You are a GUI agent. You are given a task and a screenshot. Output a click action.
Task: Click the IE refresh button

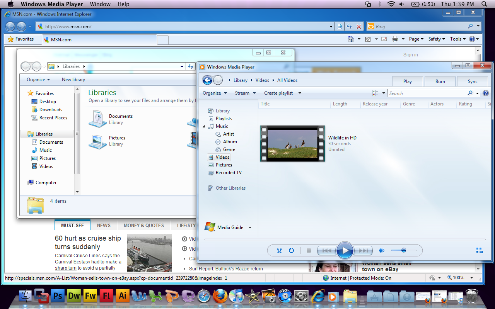click(349, 27)
